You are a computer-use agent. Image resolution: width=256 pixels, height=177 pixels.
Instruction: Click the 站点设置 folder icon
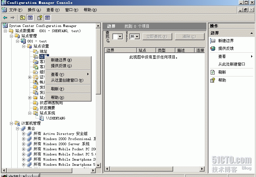30,46
